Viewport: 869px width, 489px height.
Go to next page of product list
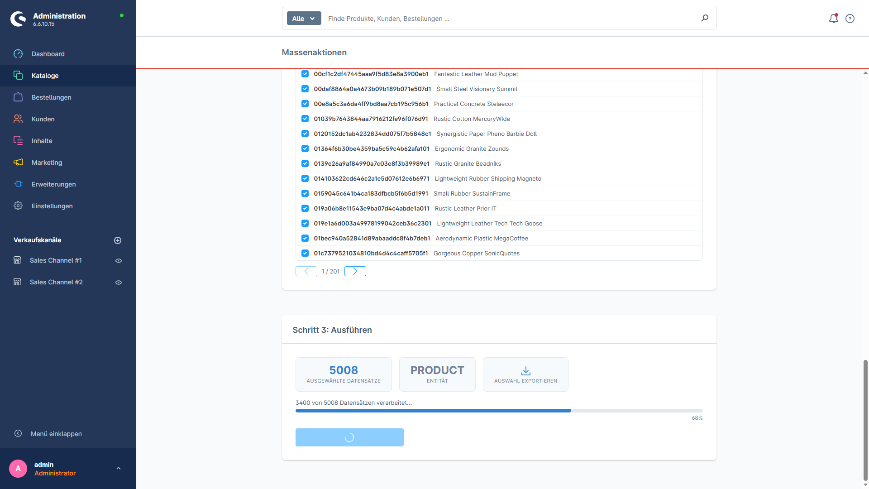[355, 271]
